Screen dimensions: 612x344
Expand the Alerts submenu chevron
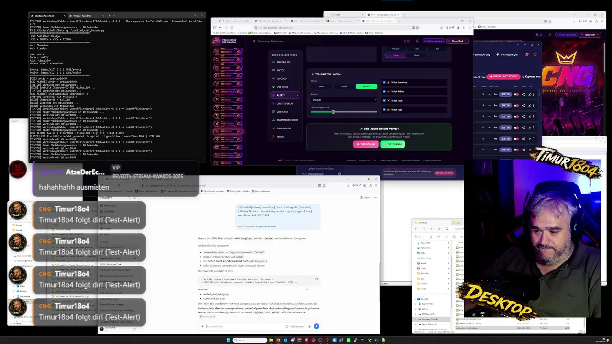coord(297,95)
